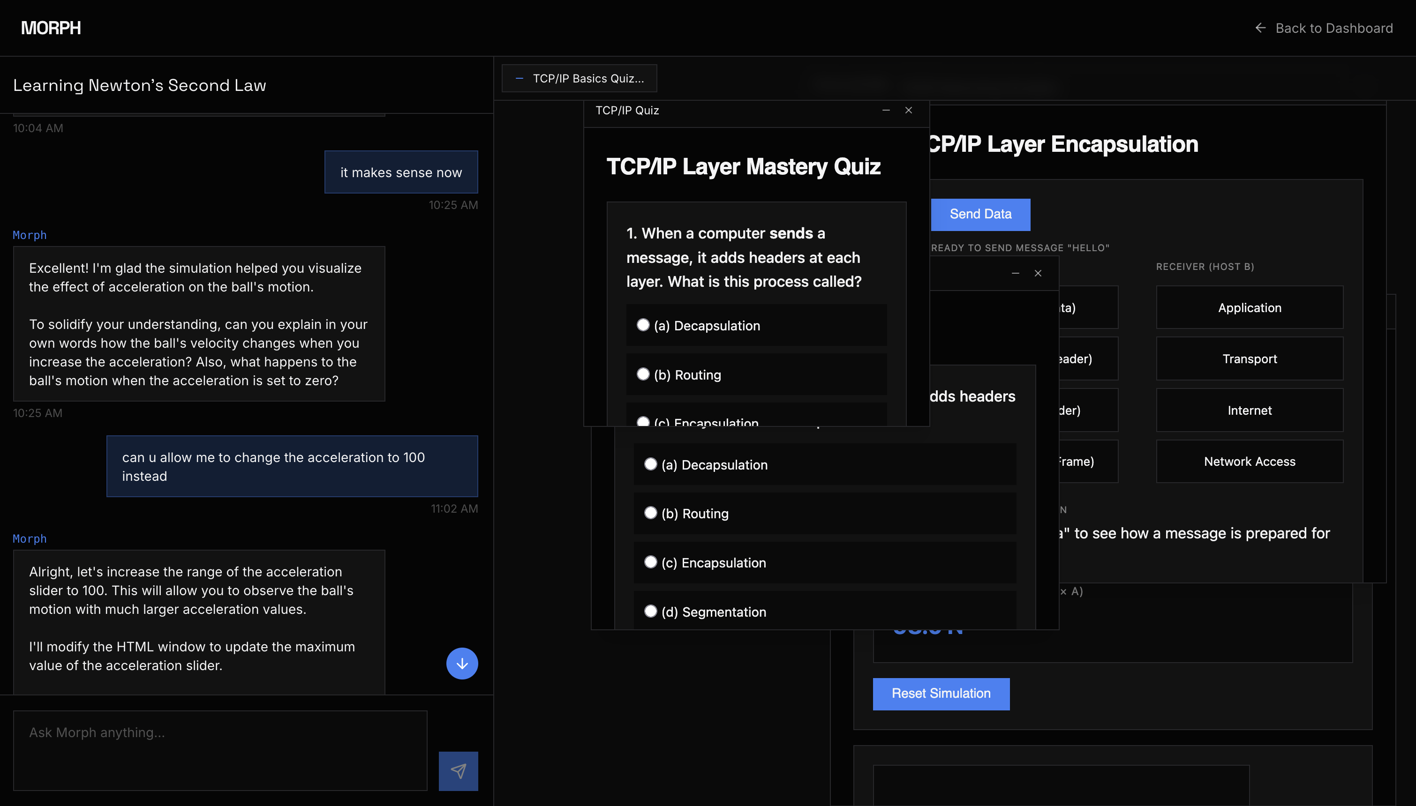Select Routing in the TCP/IP Layer Mastery Quiz
1416x806 pixels.
pos(643,374)
